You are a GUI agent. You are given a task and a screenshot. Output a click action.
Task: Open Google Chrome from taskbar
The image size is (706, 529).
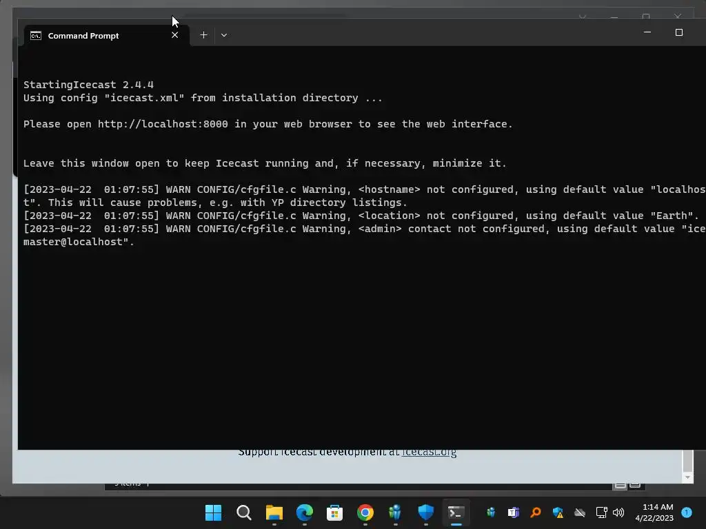[x=365, y=512]
